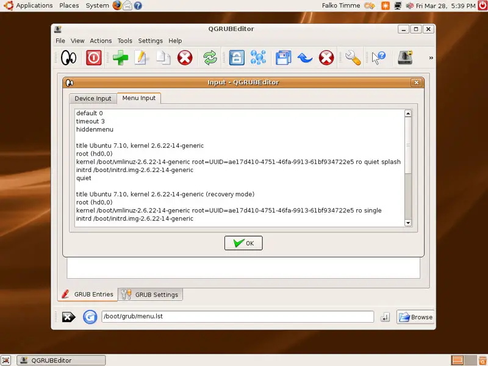Click the Falko Timme user switcher
This screenshot has width=488, height=366.
coord(341,5)
